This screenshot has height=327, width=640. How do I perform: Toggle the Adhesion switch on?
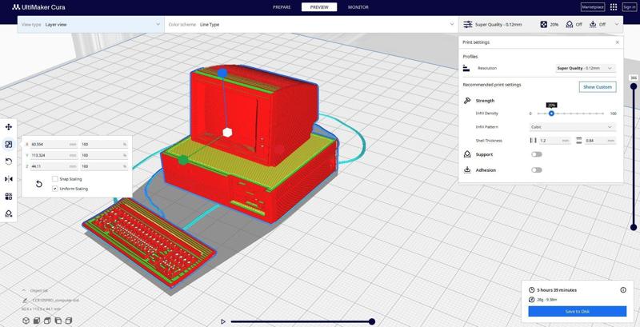tap(537, 170)
